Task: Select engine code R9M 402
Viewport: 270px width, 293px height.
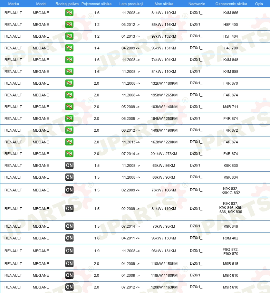Action: 231,238
